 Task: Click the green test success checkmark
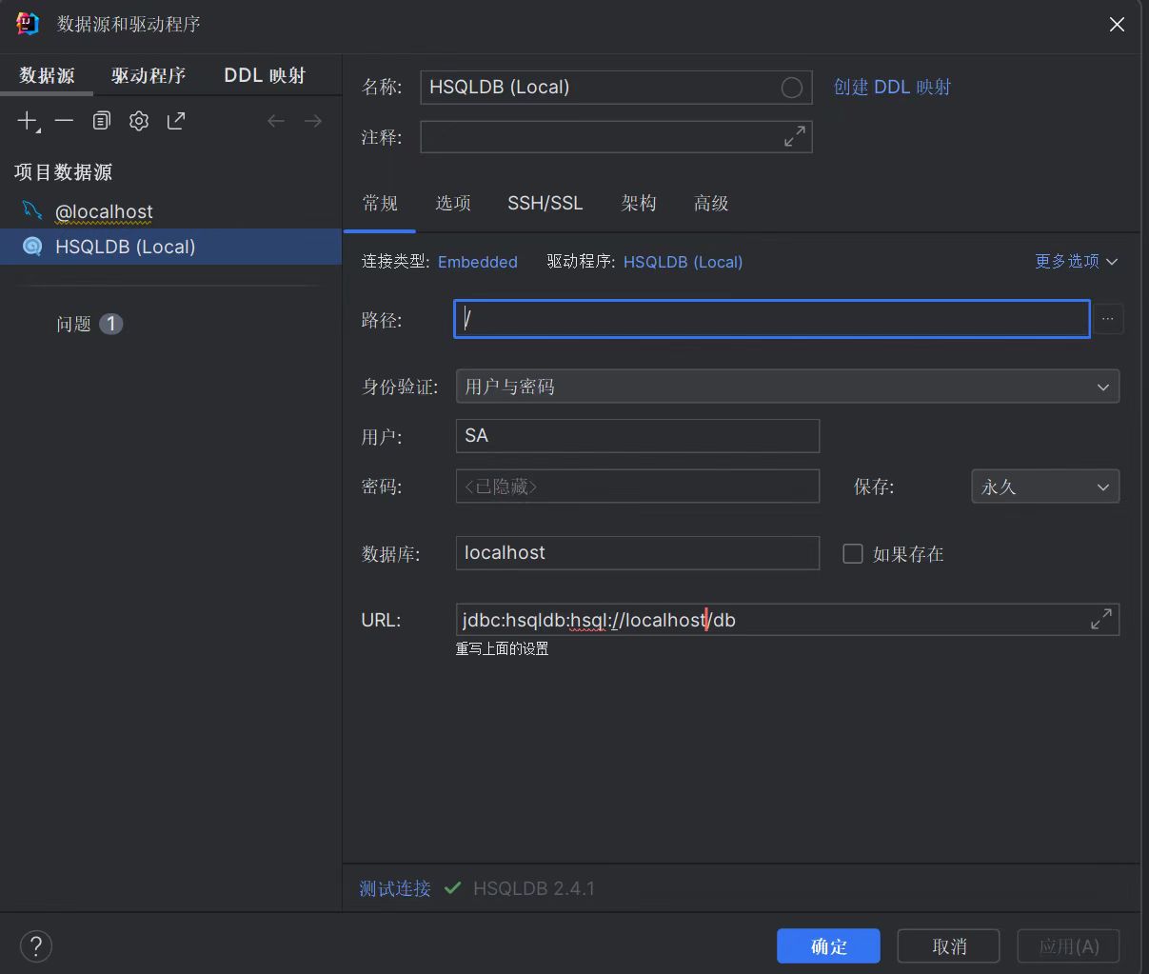[453, 888]
